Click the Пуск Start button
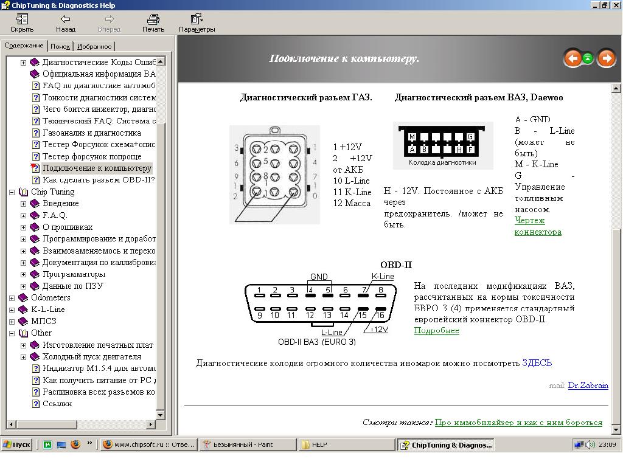This screenshot has height=467, width=623. 16,445
